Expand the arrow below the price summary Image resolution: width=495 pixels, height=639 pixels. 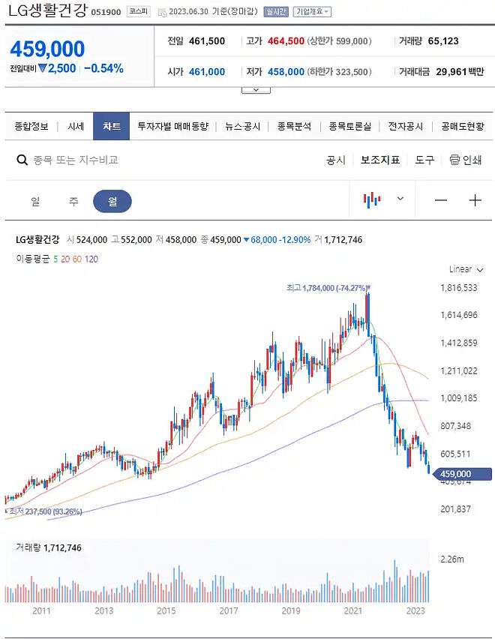tap(256, 88)
